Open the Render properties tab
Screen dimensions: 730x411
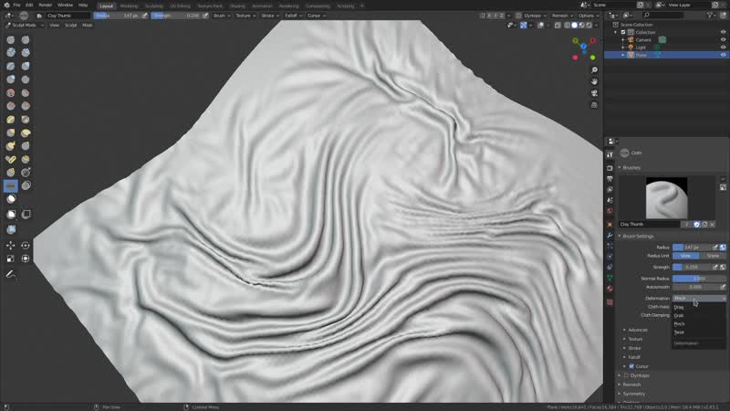point(610,168)
